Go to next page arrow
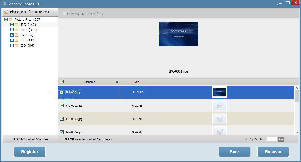 click(x=261, y=139)
